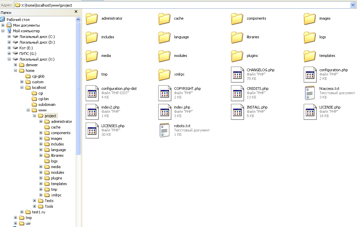
Task: Select cgi-bin folder in tree
Action: click(x=43, y=99)
